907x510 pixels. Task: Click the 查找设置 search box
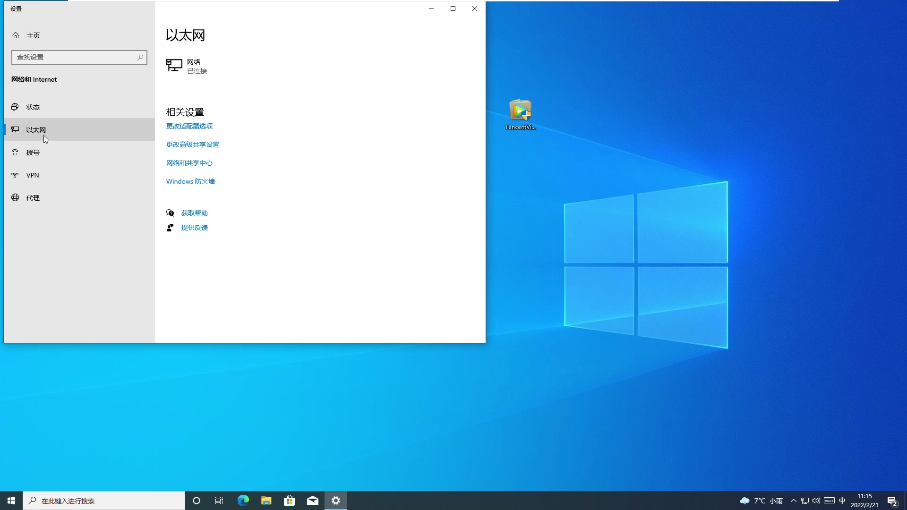click(x=79, y=57)
